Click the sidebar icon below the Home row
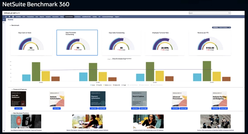This screenshot has width=248, height=134. (x=4, y=23)
